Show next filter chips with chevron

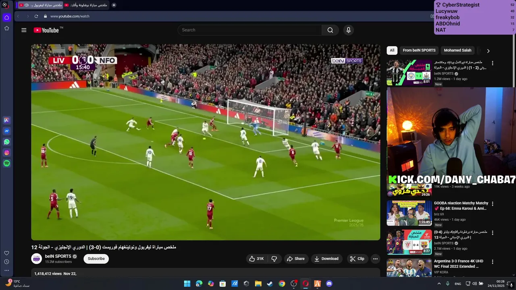point(488,51)
